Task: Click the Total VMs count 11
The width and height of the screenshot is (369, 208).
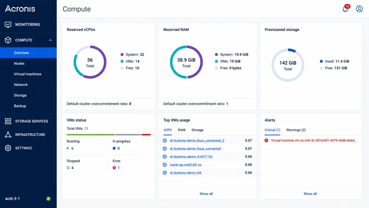Action: click(x=86, y=129)
